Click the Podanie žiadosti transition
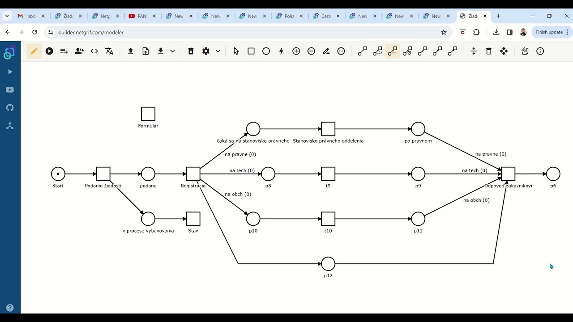This screenshot has width=573, height=322. [x=103, y=174]
